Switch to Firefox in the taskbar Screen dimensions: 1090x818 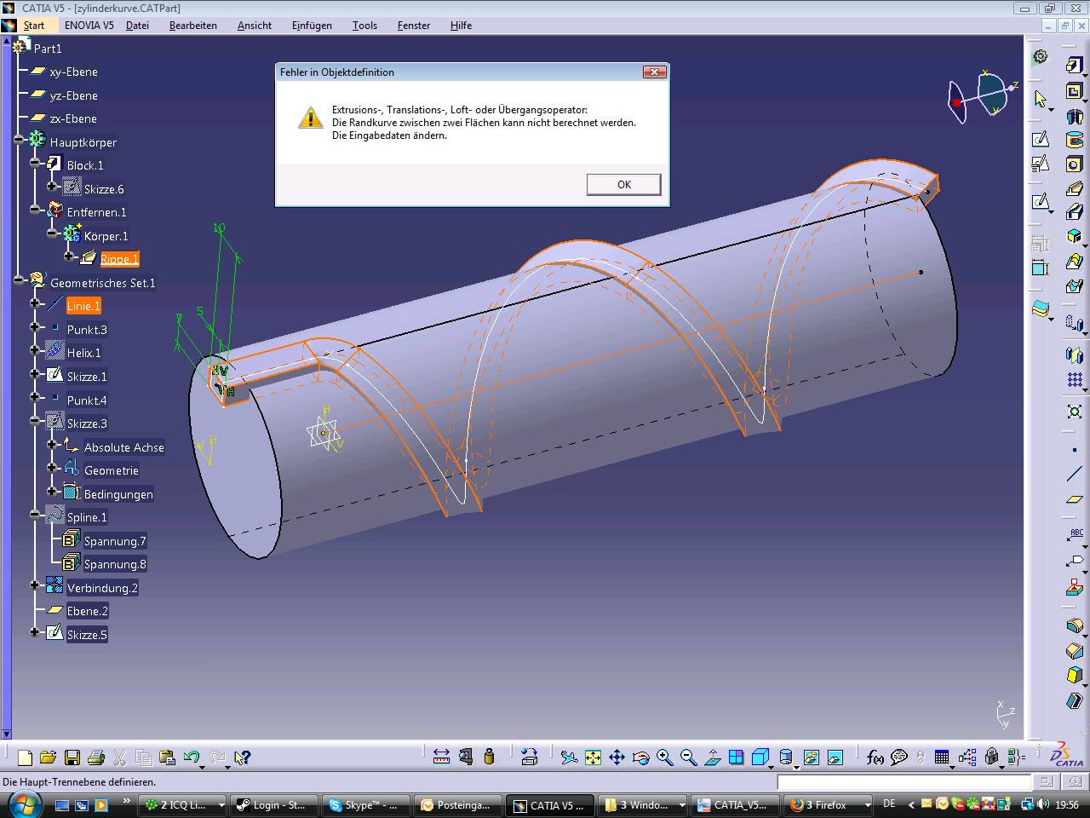(829, 804)
